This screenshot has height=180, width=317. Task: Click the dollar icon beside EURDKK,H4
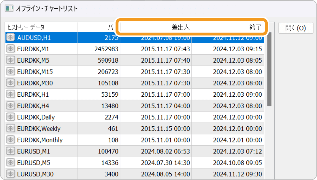pos(11,106)
